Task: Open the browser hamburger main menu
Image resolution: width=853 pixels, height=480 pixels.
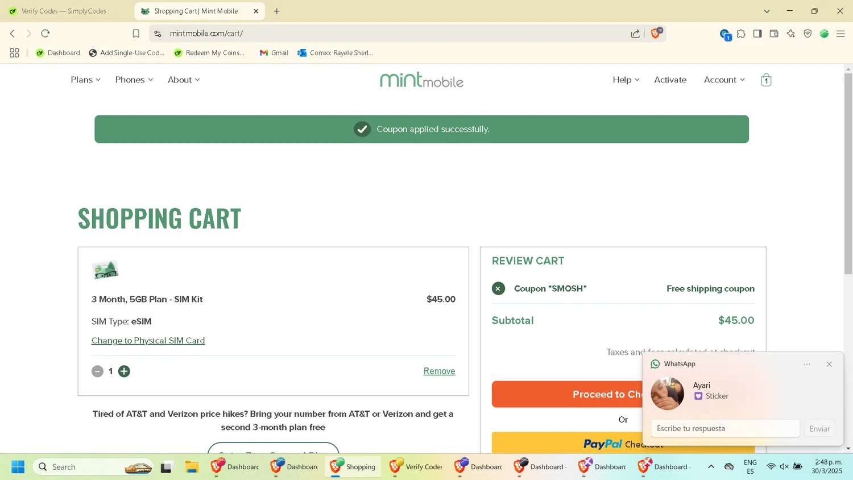Action: [x=840, y=34]
